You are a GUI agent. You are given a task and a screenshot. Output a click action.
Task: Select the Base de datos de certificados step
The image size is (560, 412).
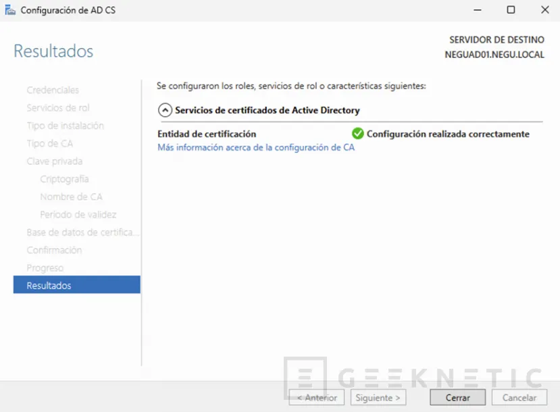[x=82, y=232]
